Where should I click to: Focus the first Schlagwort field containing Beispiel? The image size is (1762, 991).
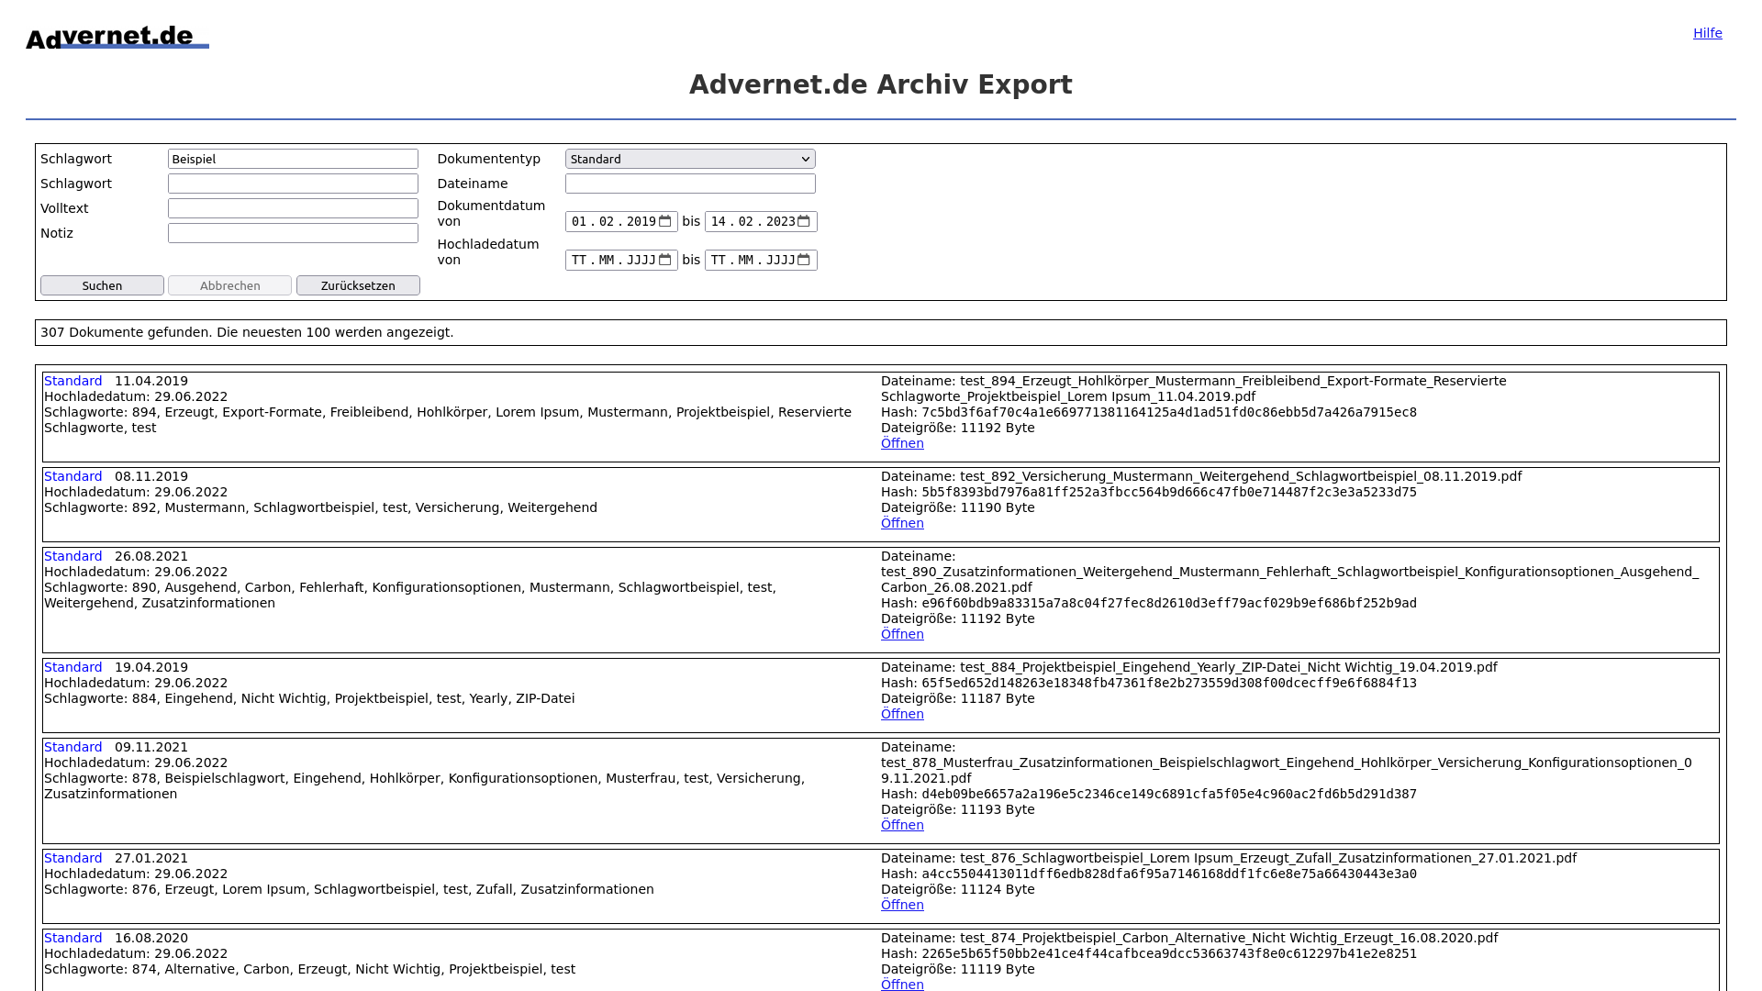pyautogui.click(x=293, y=159)
